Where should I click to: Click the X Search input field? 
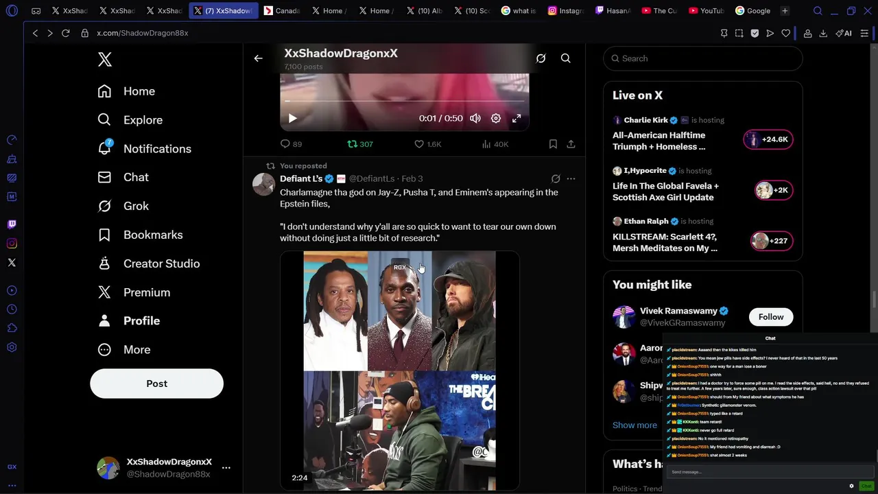click(x=703, y=58)
